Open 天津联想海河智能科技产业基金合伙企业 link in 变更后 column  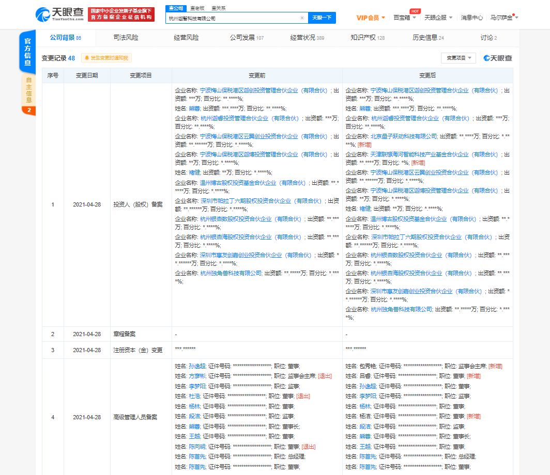[x=434, y=154]
